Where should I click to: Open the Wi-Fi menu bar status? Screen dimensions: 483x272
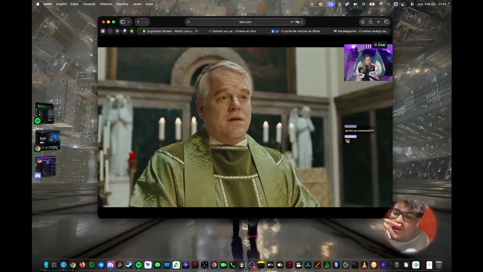pyautogui.click(x=381, y=4)
